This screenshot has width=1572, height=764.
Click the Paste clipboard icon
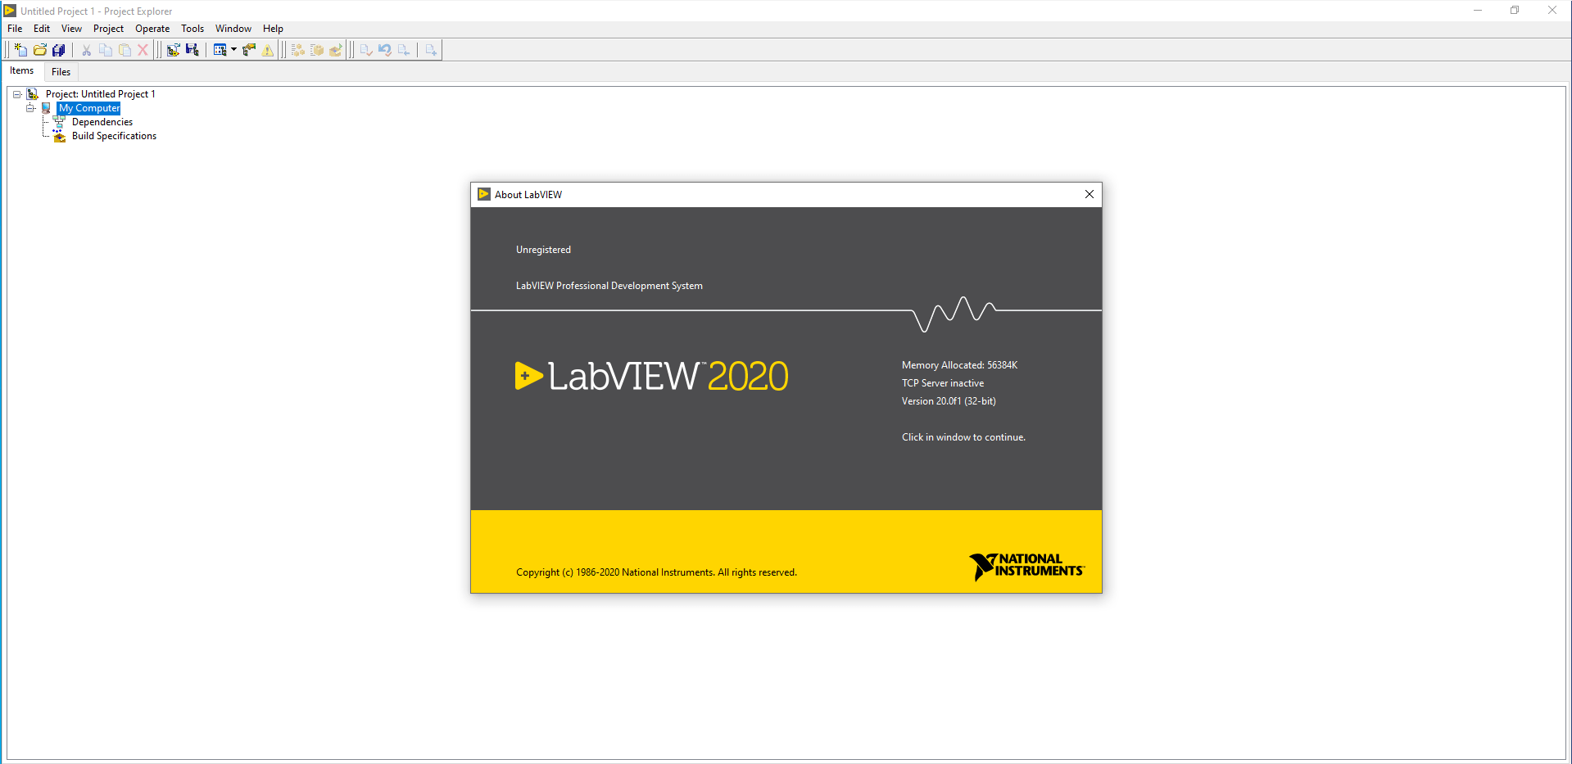point(125,50)
